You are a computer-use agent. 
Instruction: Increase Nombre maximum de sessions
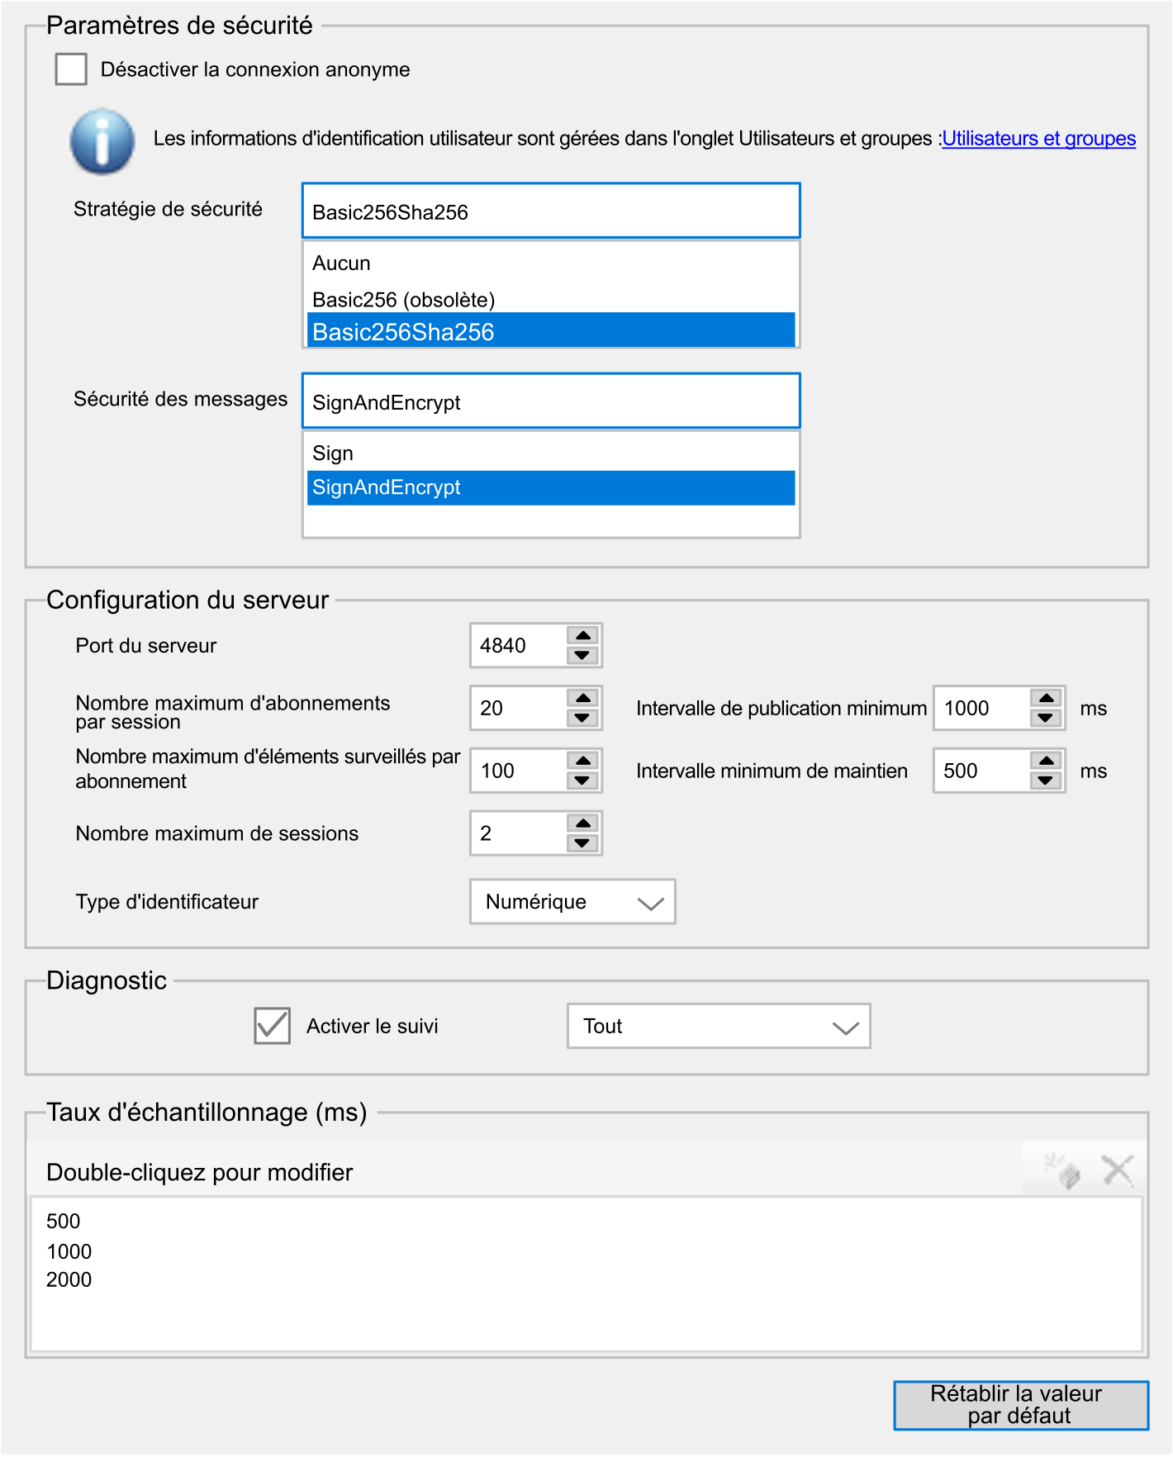pos(583,823)
